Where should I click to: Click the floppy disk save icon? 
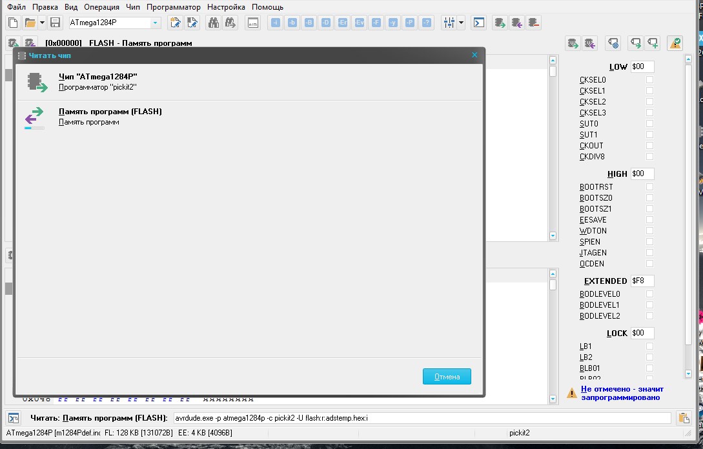pos(55,23)
